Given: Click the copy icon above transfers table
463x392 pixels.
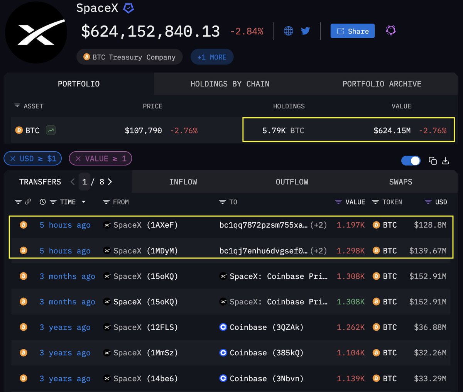Looking at the screenshot, I should point(433,161).
